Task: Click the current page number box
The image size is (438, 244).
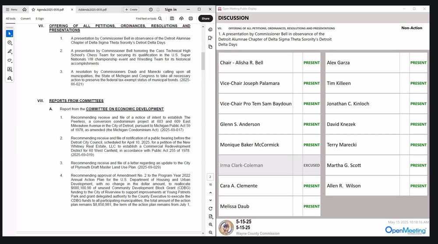Action: pos(210,177)
